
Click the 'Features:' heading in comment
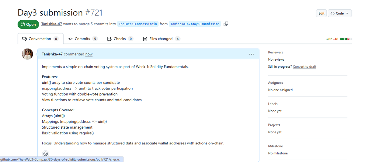50,77
